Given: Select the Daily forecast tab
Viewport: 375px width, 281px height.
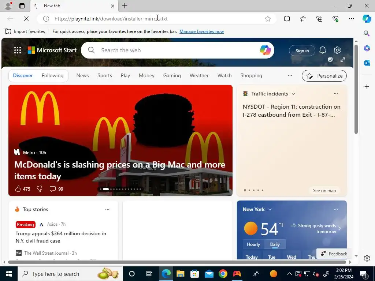Looking at the screenshot, I should point(275,244).
